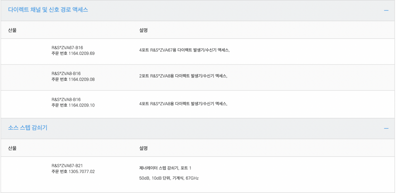Select the 4포트 R&S ZVA67용 다이렉트 description

(x=184, y=50)
